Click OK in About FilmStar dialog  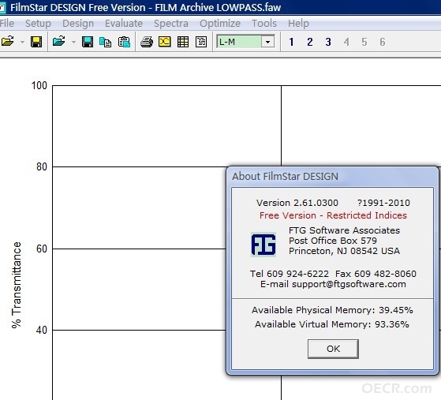click(333, 349)
